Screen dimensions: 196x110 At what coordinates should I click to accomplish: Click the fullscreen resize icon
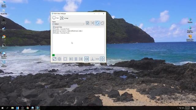point(55,59)
